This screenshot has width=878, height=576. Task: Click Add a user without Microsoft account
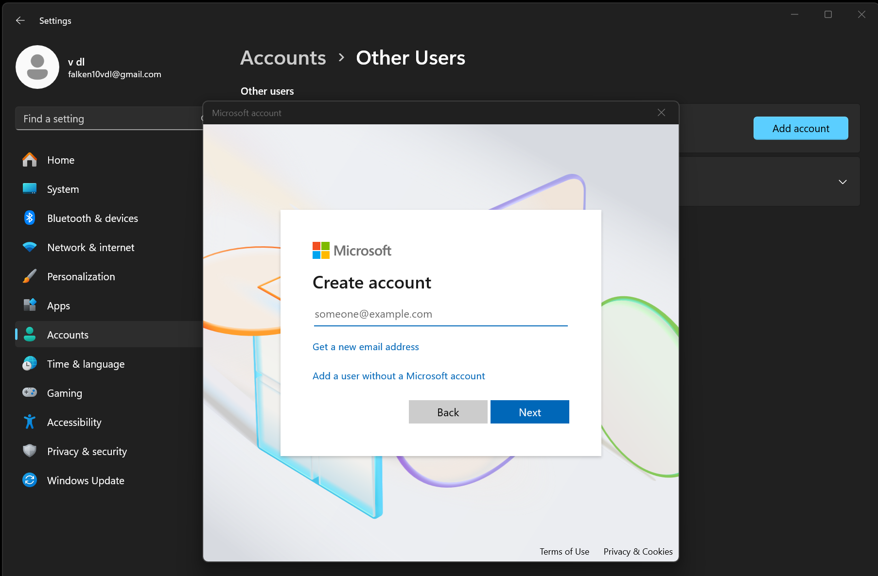click(399, 376)
